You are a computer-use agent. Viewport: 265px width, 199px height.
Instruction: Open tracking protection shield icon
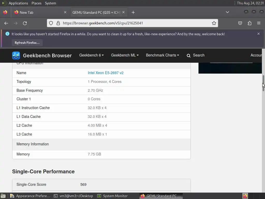pos(51,23)
